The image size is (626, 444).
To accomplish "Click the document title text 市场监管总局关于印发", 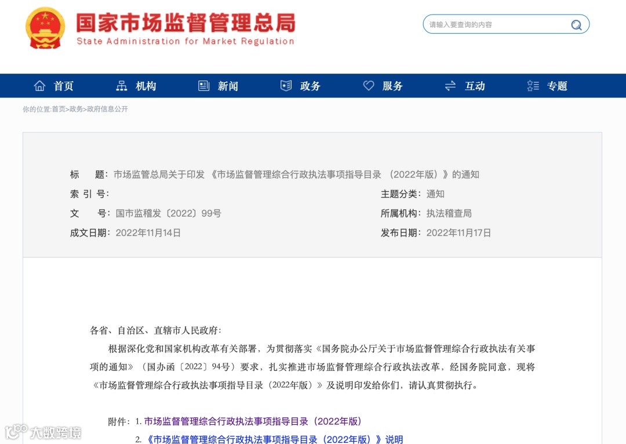I will tap(159, 174).
